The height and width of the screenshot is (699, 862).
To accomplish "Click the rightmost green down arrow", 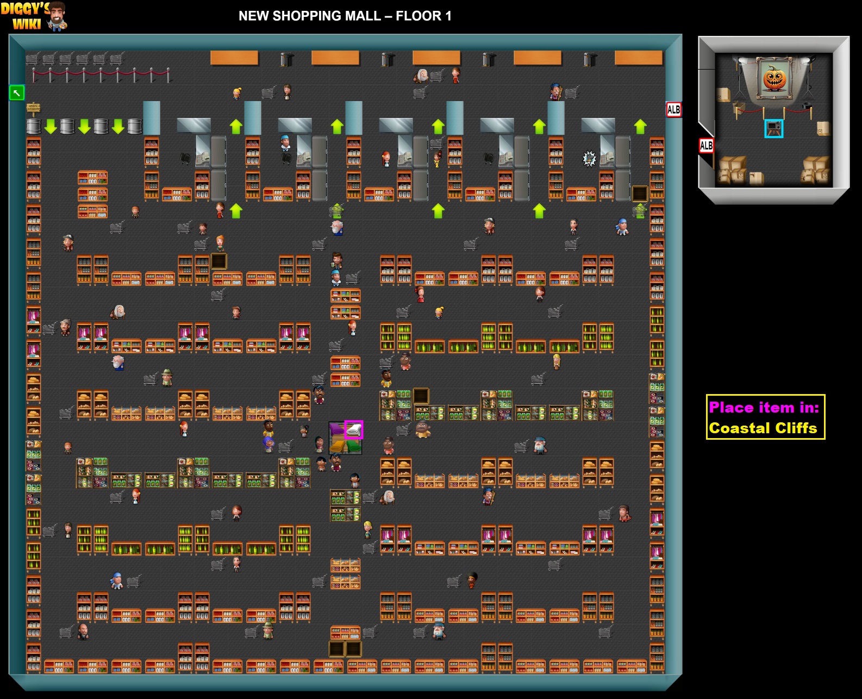I will pyautogui.click(x=118, y=127).
